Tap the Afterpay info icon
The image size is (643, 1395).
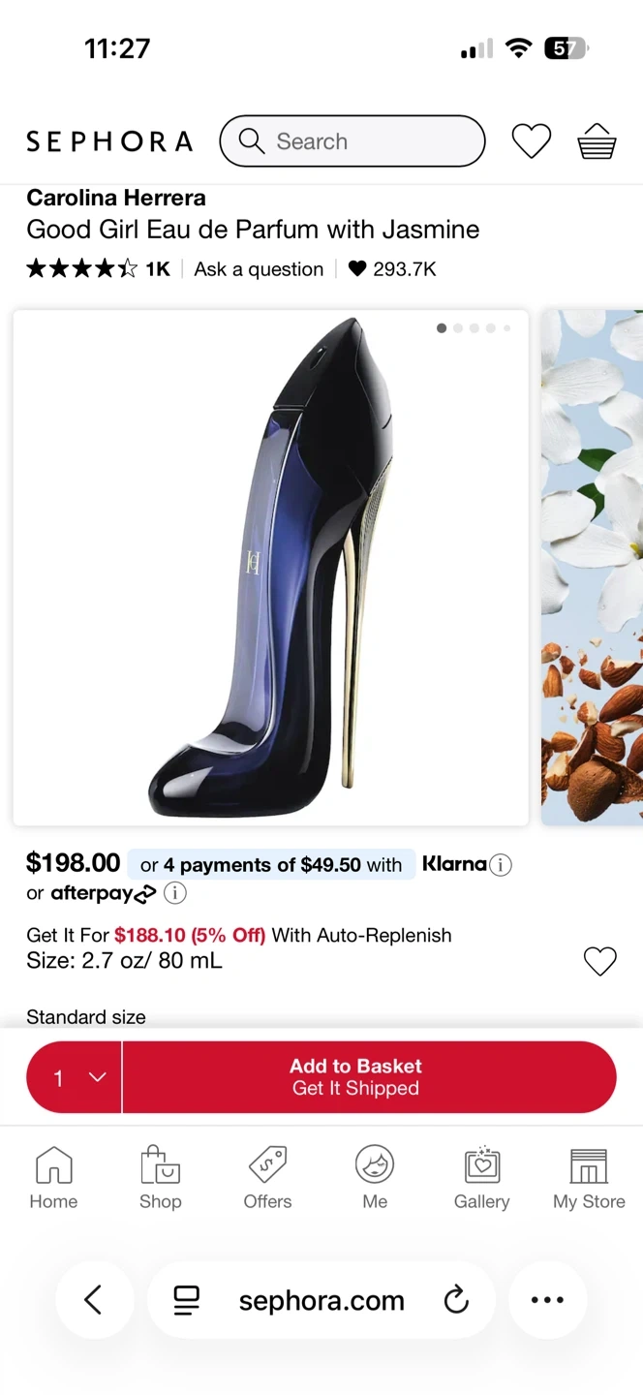pyautogui.click(x=174, y=893)
